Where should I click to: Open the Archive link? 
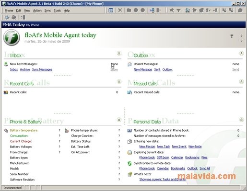point(25,69)
